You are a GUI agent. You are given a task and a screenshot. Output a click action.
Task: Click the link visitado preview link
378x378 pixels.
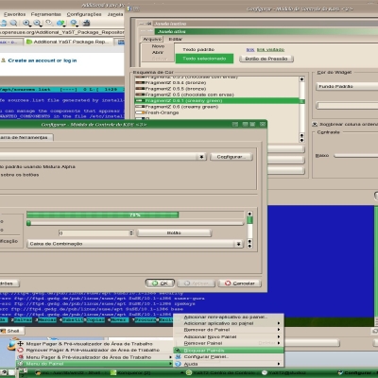tap(270, 50)
